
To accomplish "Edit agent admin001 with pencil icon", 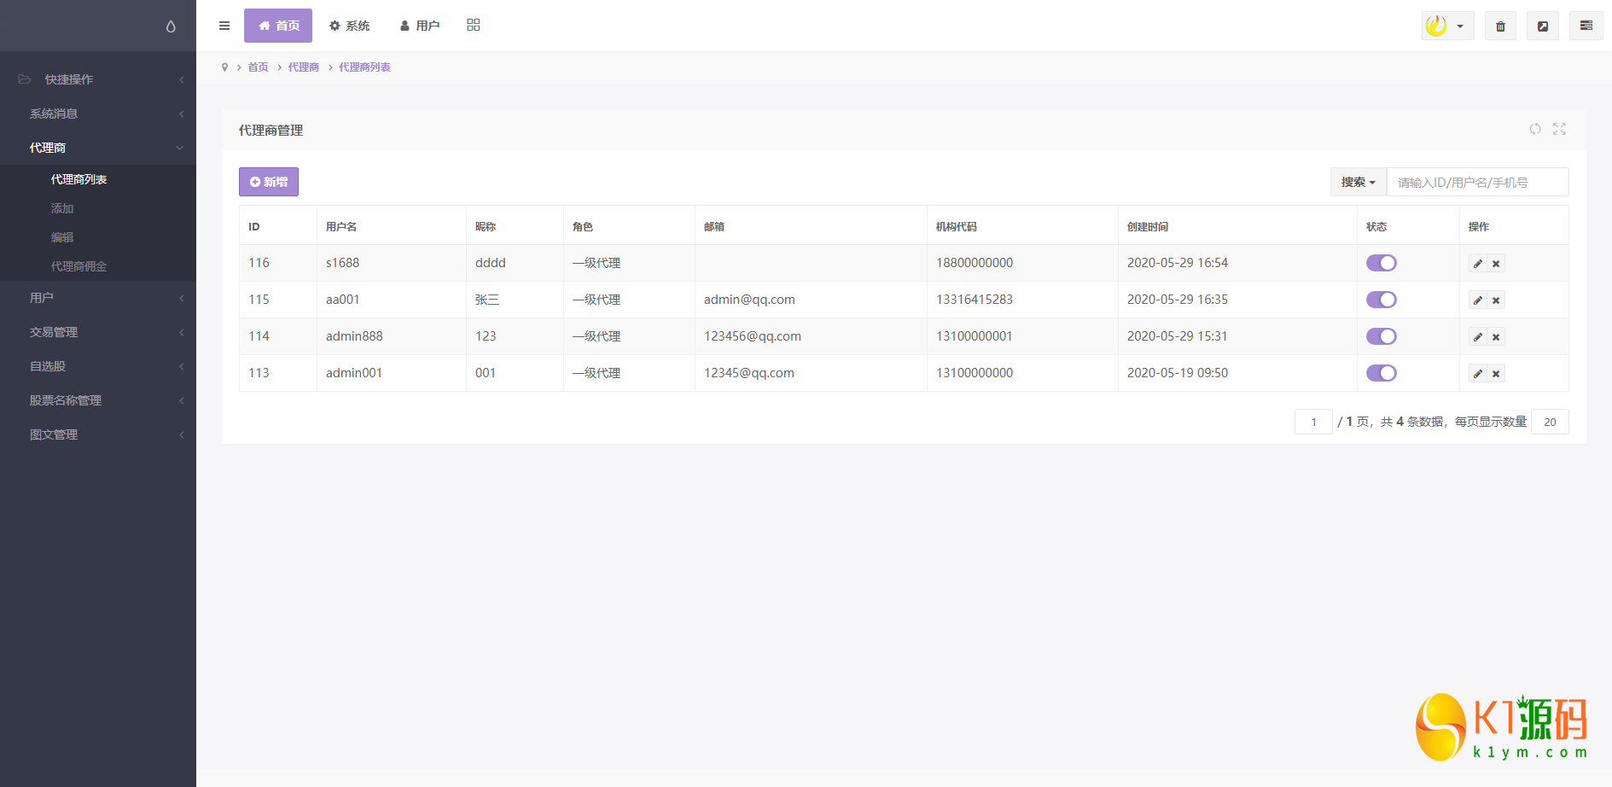I will (x=1478, y=374).
